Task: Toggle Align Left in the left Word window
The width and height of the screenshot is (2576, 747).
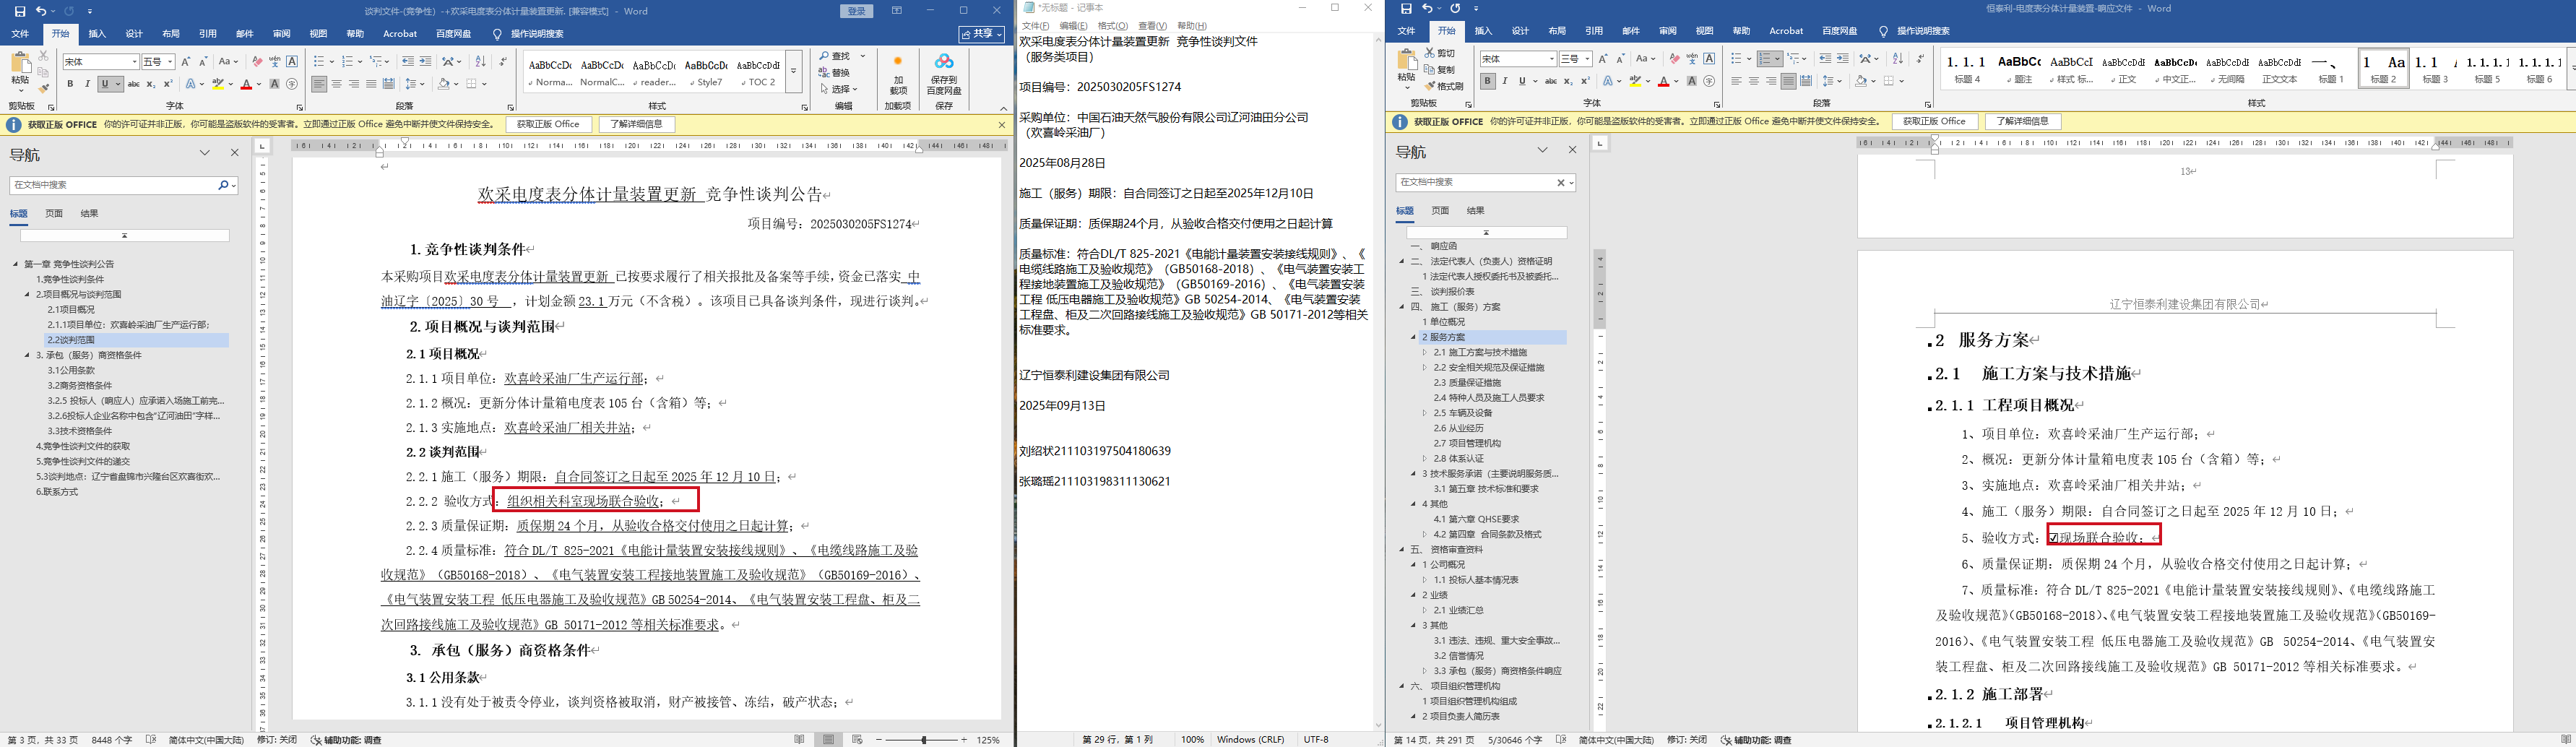Action: [319, 84]
